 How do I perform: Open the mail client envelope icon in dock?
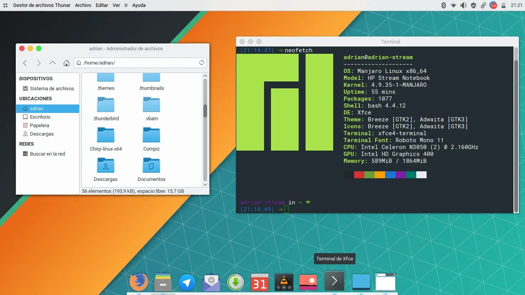(211, 283)
